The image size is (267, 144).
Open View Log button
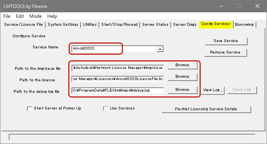coord(213,90)
